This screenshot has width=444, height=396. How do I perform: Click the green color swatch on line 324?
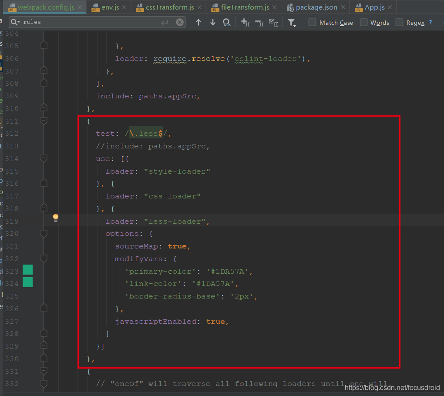point(27,282)
